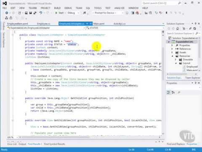Screen dimensions: 202x152
Task: Open the EDIT menu
Action: [x=13, y=8]
